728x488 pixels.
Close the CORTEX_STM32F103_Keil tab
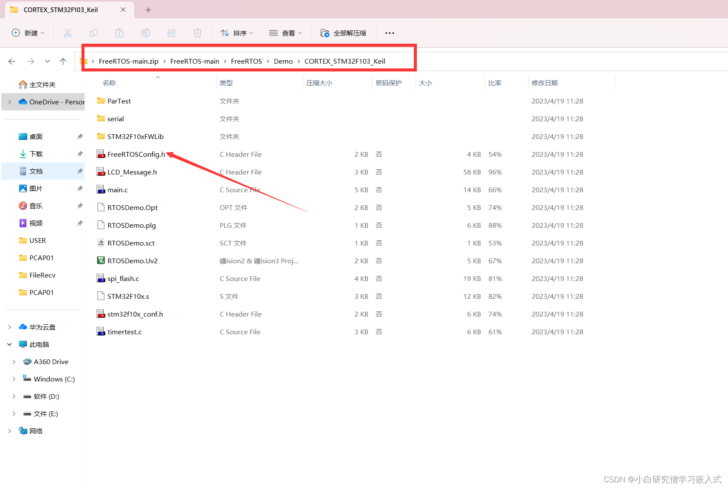point(123,10)
